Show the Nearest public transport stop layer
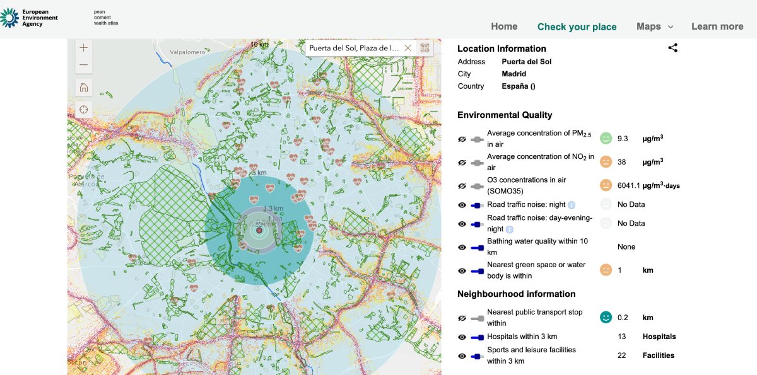757x375 pixels. (462, 318)
